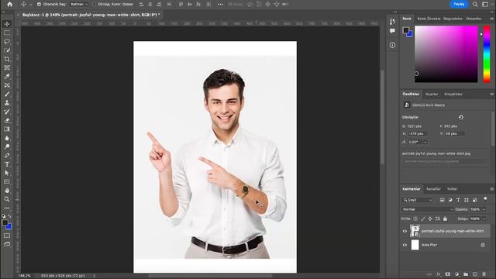
Task: Select the Pen tool
Action: coord(7,156)
